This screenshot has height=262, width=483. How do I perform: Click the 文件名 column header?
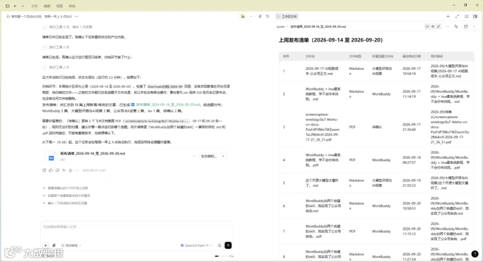point(310,56)
